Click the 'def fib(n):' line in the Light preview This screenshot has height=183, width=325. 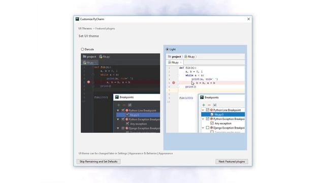[x=187, y=68]
